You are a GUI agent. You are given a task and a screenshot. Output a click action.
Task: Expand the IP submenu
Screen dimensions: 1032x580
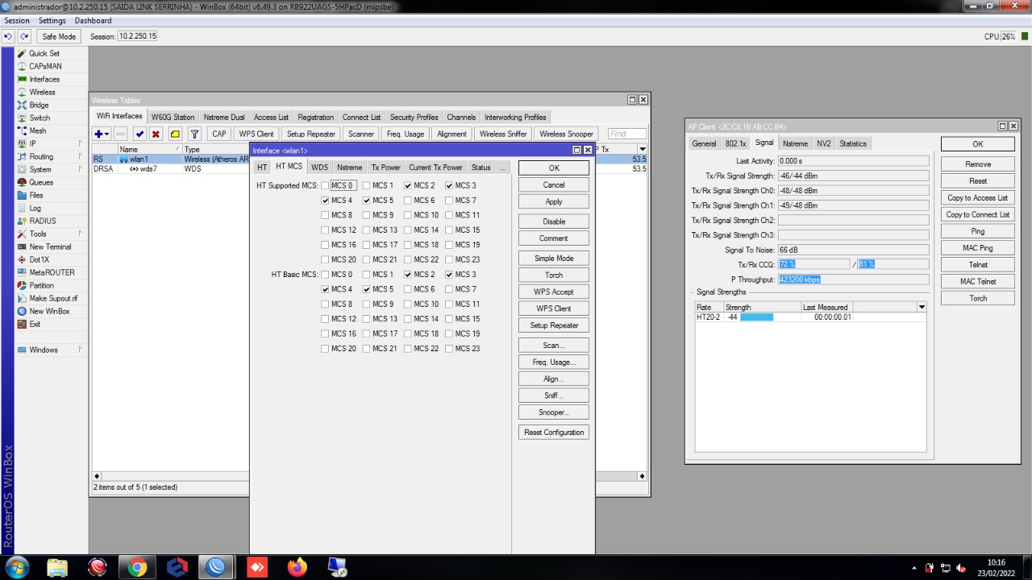pyautogui.click(x=32, y=143)
